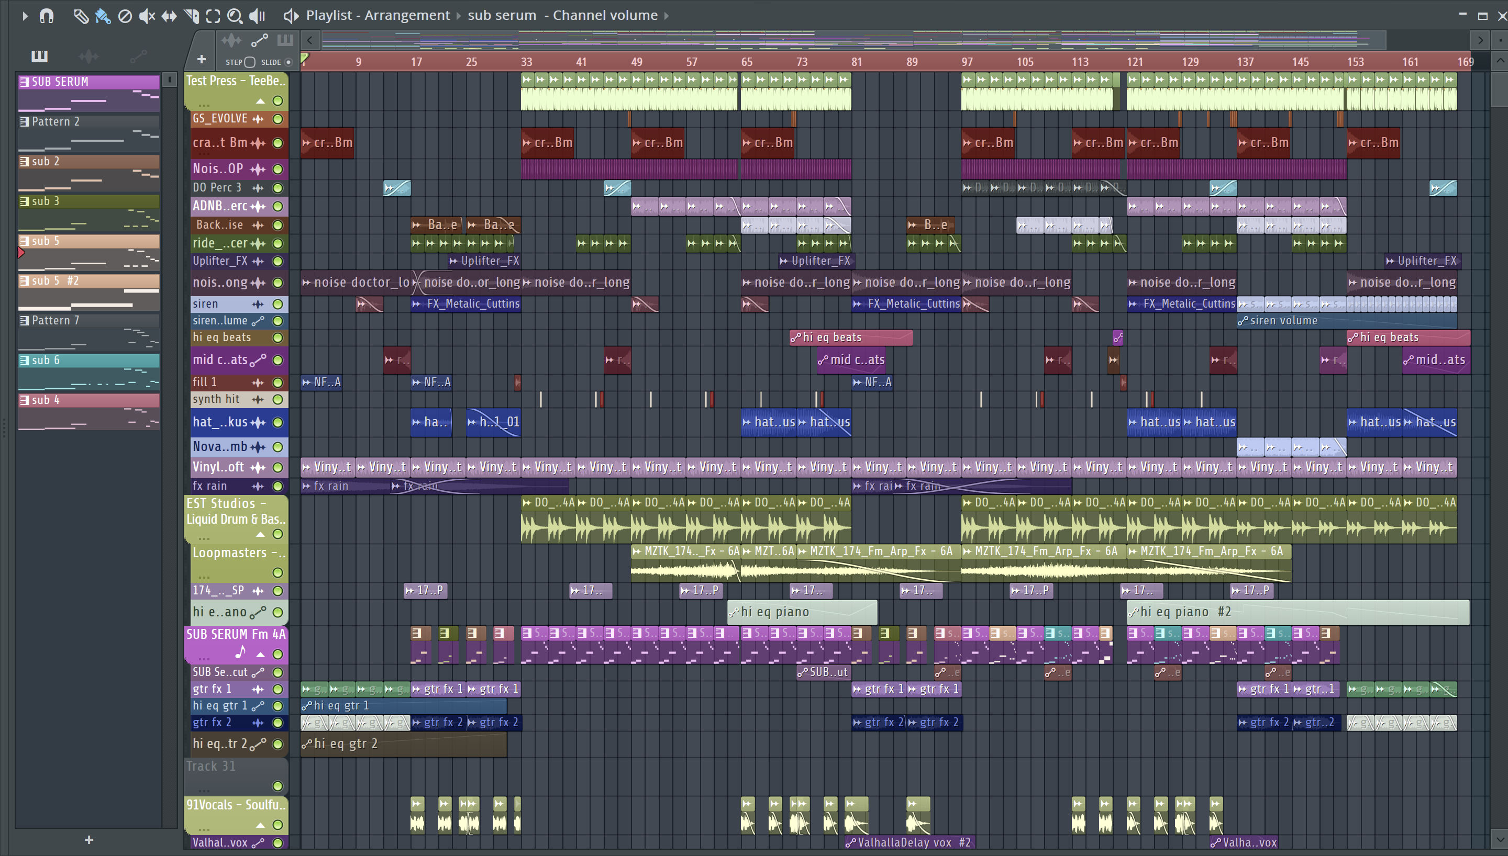Screen dimensions: 1508x856
Task: Mute the GS_EVOLVE track
Action: [x=278, y=119]
